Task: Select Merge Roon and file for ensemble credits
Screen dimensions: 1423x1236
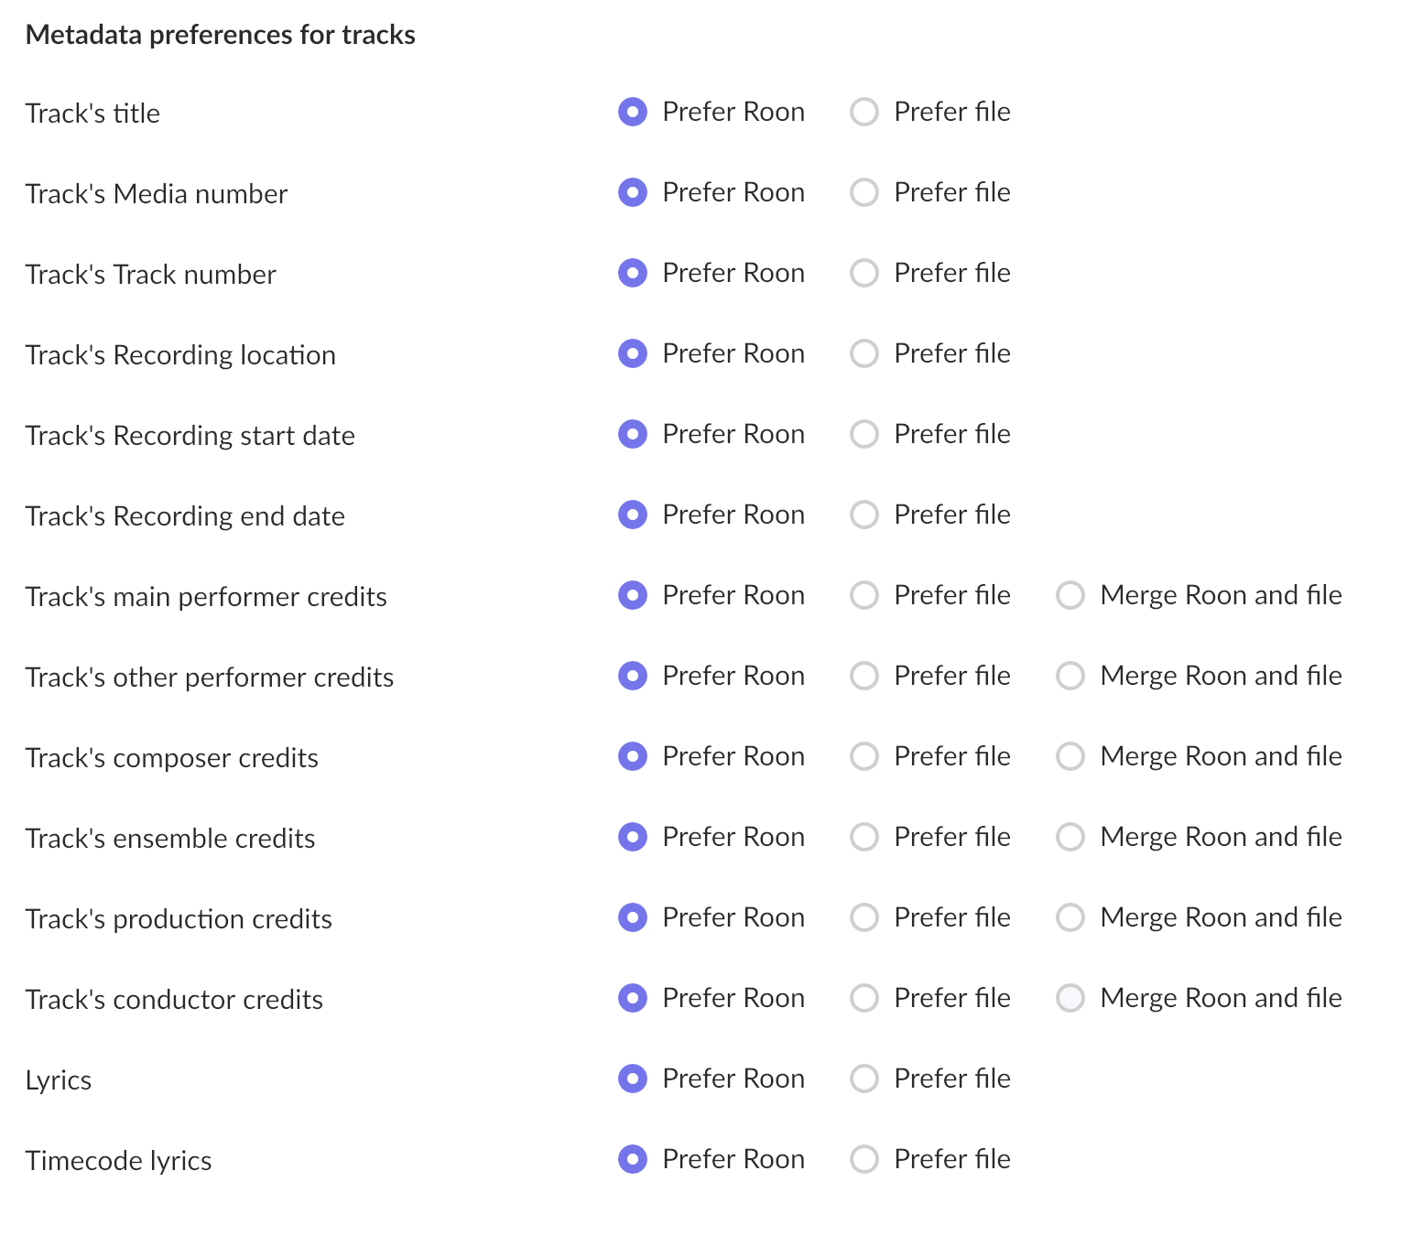Action: [x=1070, y=837]
